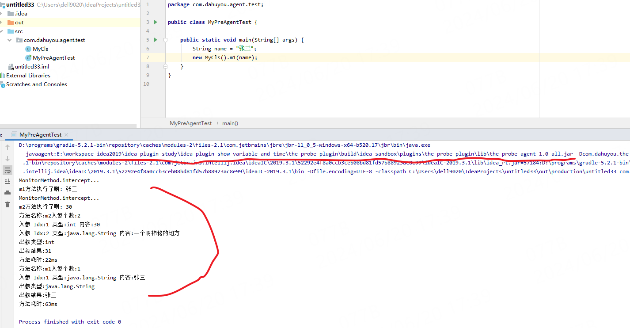Close the MyPreAgentTest run tab
630x328 pixels.
point(66,135)
